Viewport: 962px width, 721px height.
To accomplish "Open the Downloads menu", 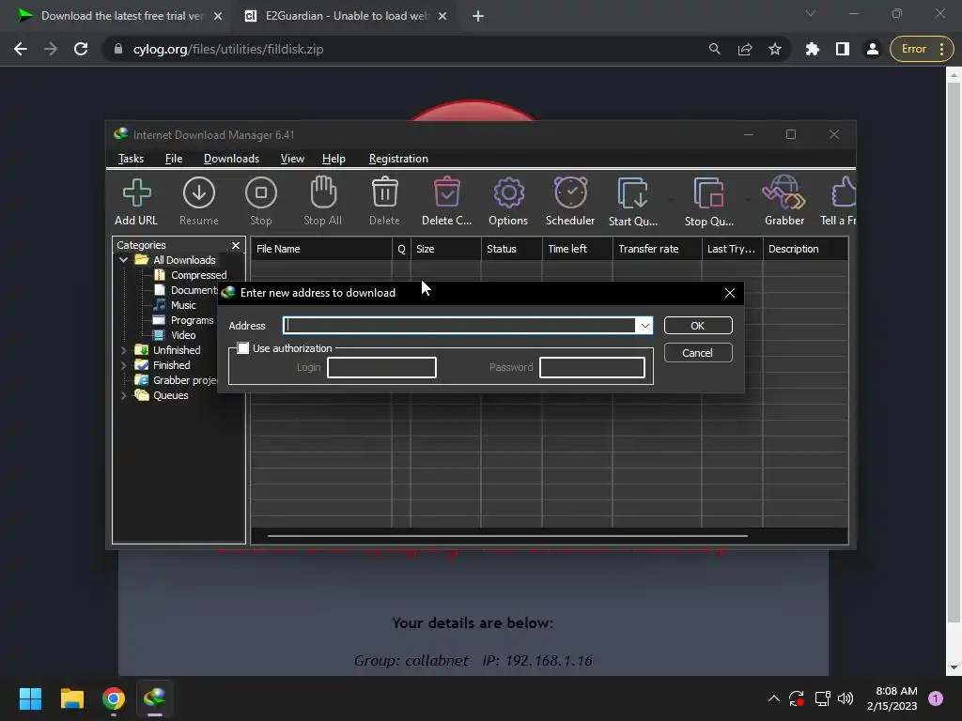I will pyautogui.click(x=231, y=159).
